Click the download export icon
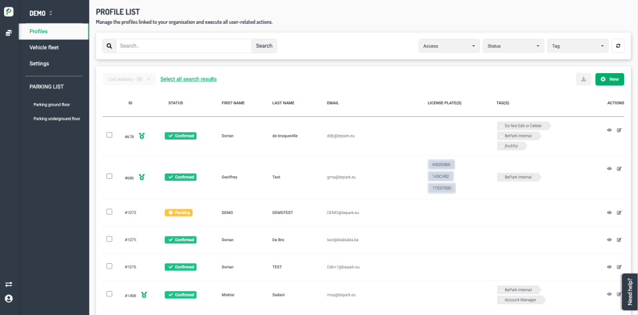 (x=584, y=79)
